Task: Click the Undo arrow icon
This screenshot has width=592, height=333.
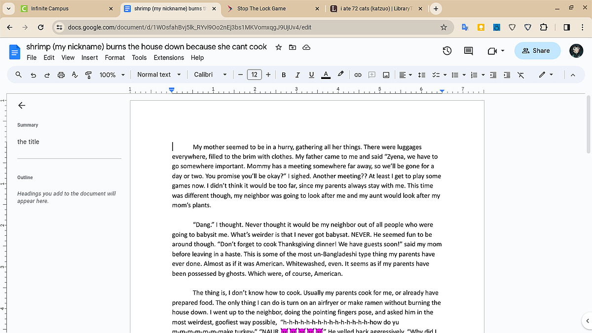Action: click(x=33, y=74)
